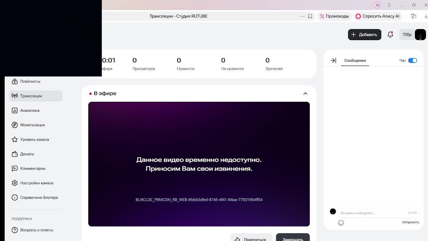Click the stream error ID text
The image size is (428, 241).
(199, 199)
